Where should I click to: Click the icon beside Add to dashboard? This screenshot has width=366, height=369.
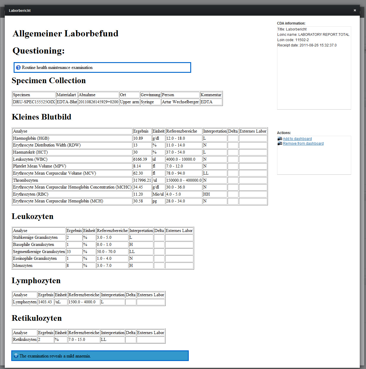tap(280, 138)
